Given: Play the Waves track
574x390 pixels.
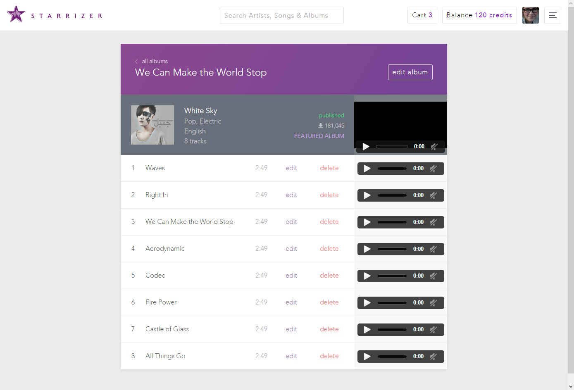Looking at the screenshot, I should point(367,169).
